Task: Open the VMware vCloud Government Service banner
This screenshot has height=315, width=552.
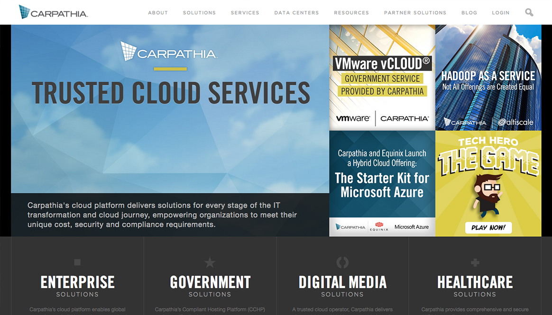Action: (382, 78)
